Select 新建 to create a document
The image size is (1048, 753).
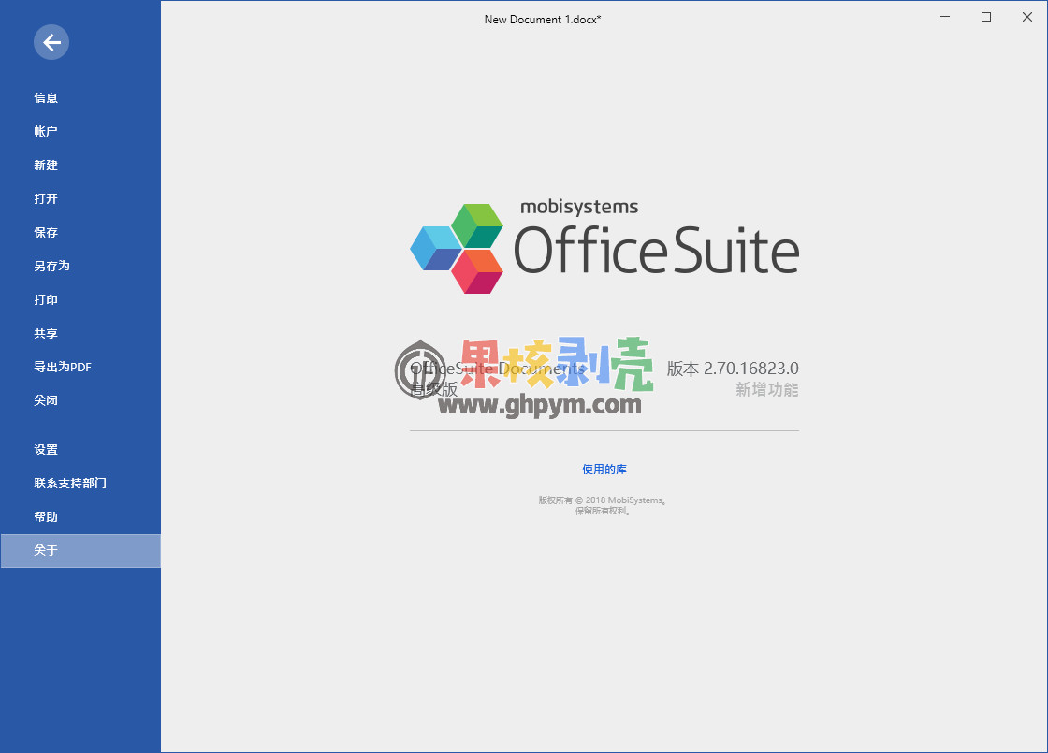pyautogui.click(x=47, y=166)
